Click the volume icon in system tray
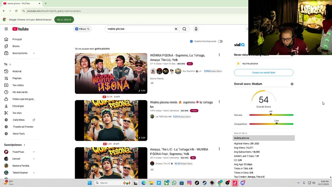The width and height of the screenshot is (332, 187). point(314,183)
